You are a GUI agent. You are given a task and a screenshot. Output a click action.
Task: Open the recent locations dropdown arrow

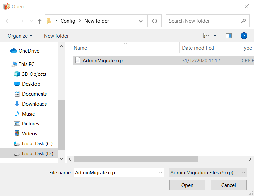(x=31, y=21)
